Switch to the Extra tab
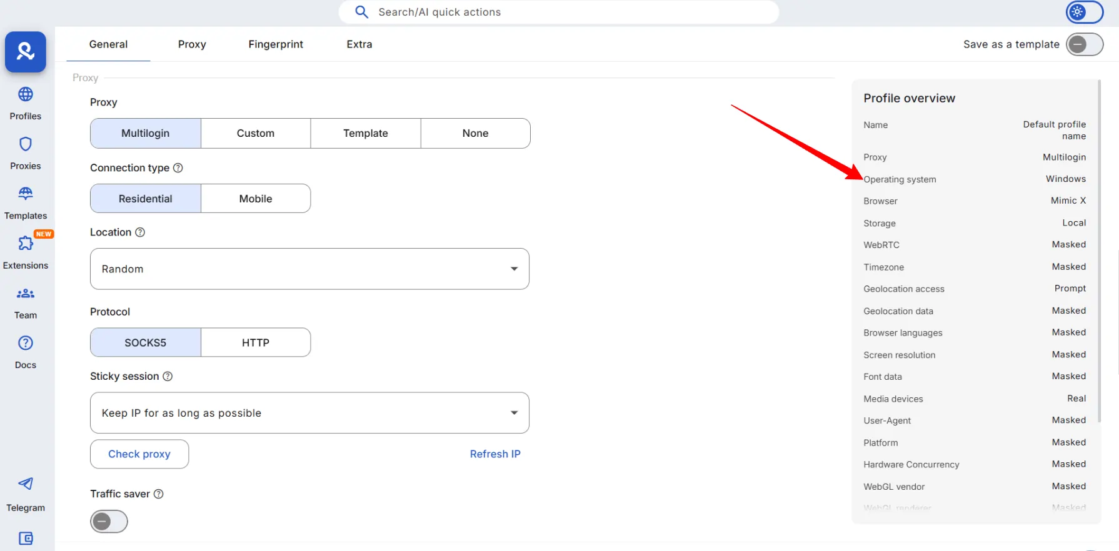 click(359, 44)
